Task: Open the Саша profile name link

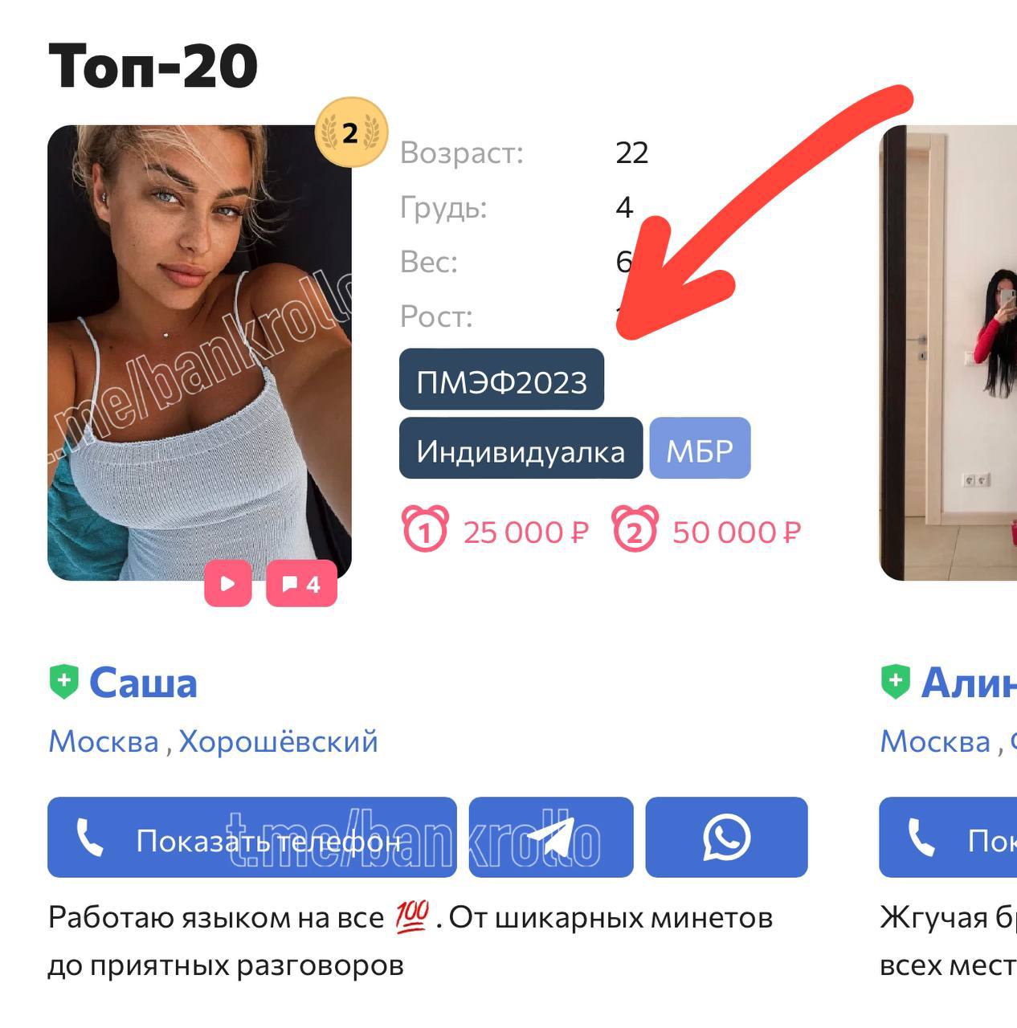Action: pos(143,683)
